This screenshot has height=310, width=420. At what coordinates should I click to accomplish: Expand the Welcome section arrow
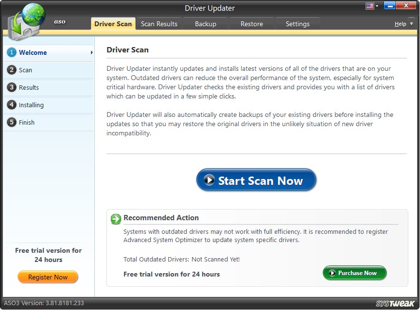90,52
